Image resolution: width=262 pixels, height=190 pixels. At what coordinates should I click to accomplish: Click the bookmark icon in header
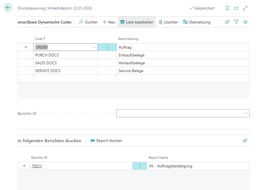[x=227, y=8]
